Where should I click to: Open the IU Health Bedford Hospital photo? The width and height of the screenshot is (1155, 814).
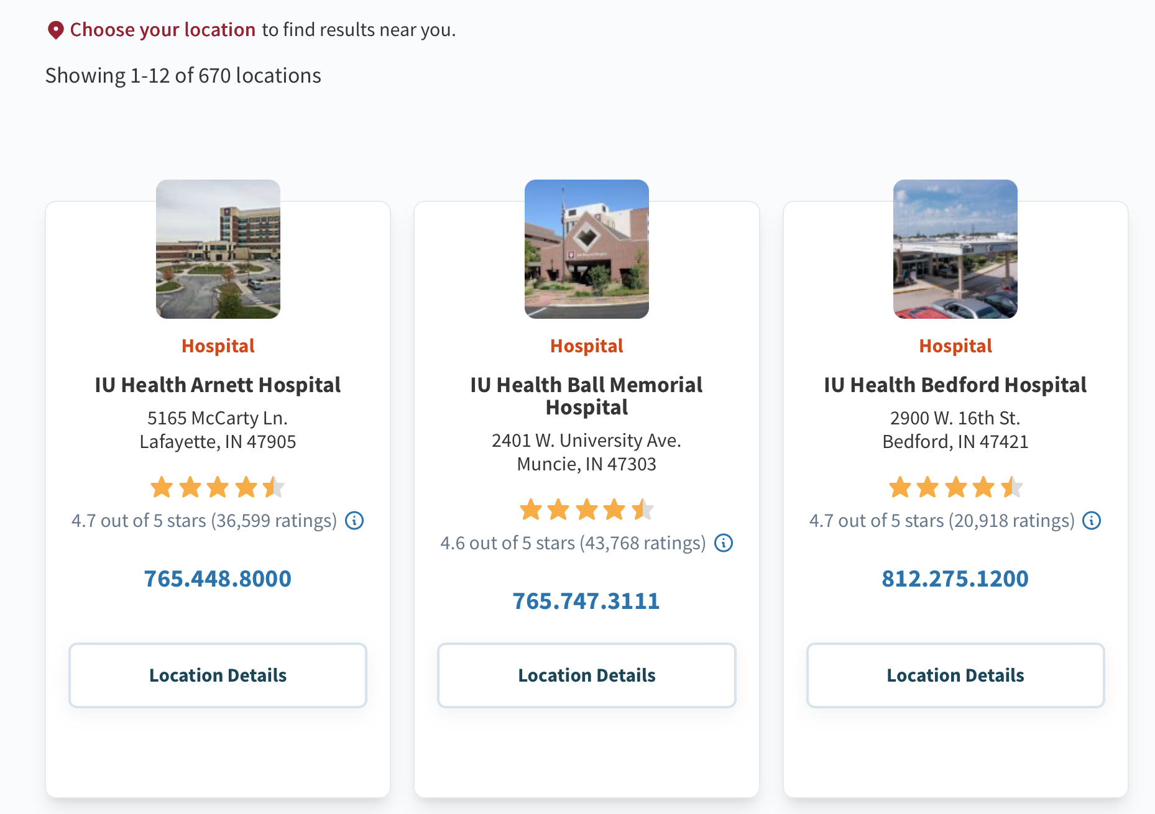[955, 249]
